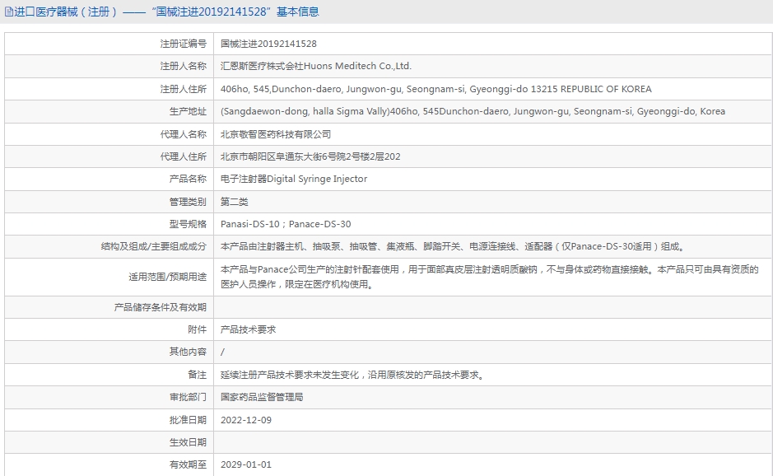Image resolution: width=773 pixels, height=476 pixels.
Task: Select the 第二类 category value
Action: tap(234, 202)
